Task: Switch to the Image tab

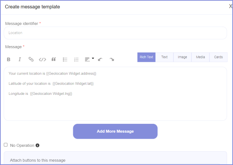Action: (182, 57)
